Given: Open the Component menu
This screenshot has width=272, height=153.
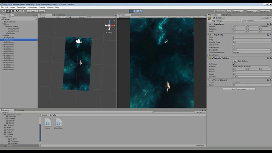Looking at the screenshot, I should [x=33, y=8].
